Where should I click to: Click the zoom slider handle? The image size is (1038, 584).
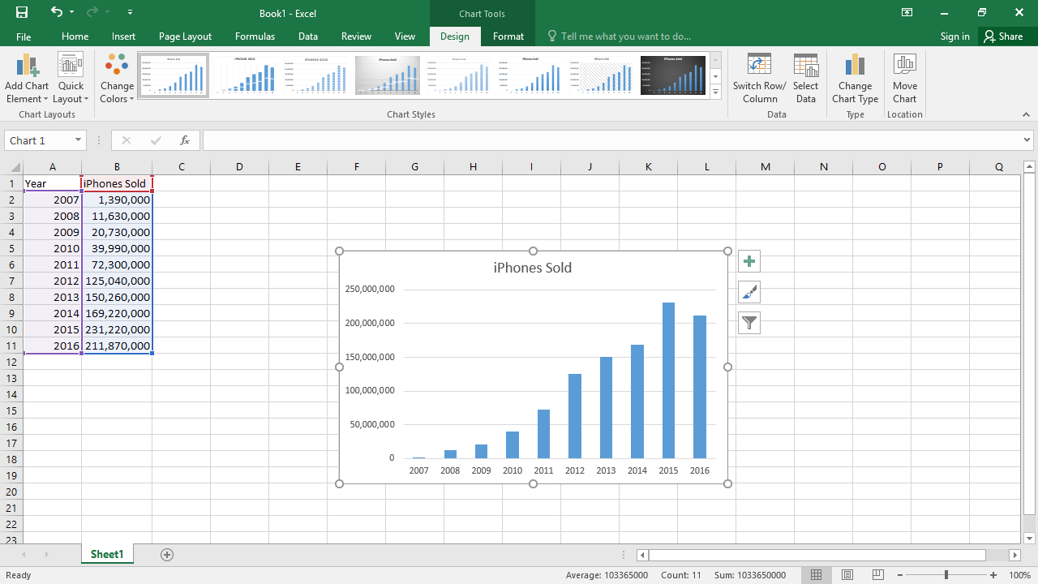(x=946, y=575)
